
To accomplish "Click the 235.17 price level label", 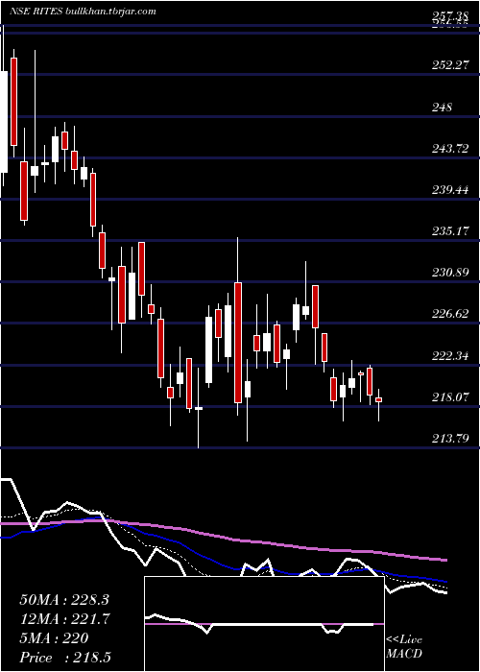I will (450, 231).
